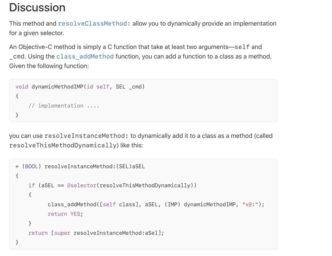Screen dimensions: 332x256
Task: Click the inline resolveThisMethodDynamically code term in paragraph
Action: pos(63,145)
